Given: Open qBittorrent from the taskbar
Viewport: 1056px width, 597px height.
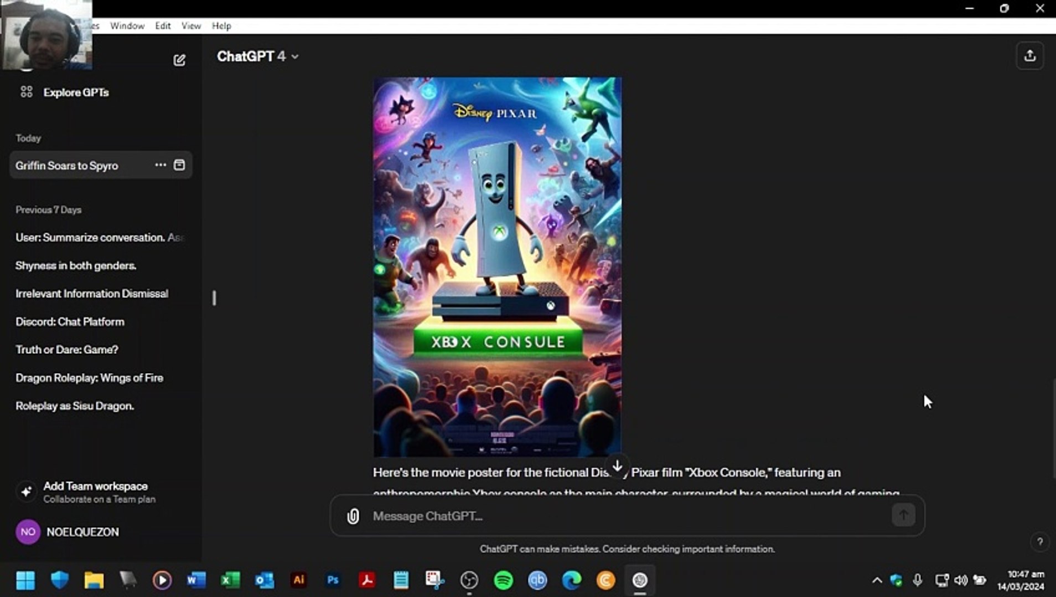Looking at the screenshot, I should tap(537, 580).
